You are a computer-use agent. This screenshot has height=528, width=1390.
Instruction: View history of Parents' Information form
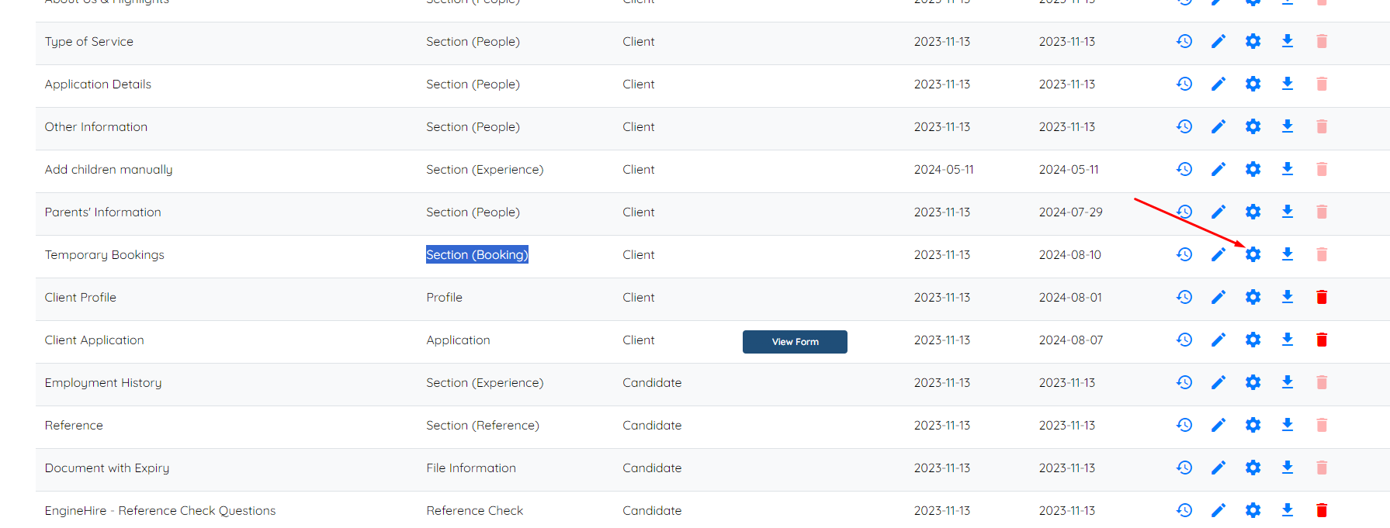(1184, 212)
